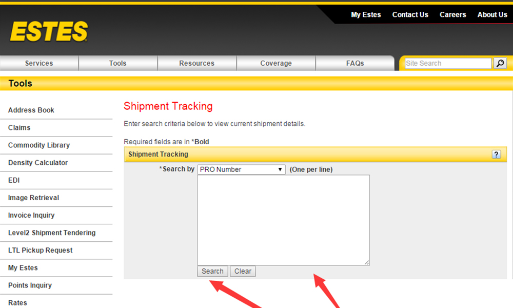Click the site search magnifier icon

pyautogui.click(x=500, y=63)
